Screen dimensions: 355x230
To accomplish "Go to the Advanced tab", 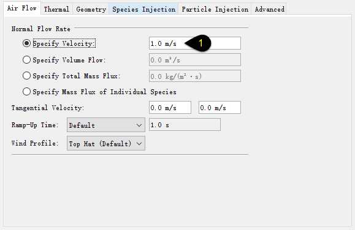I will click(x=269, y=9).
